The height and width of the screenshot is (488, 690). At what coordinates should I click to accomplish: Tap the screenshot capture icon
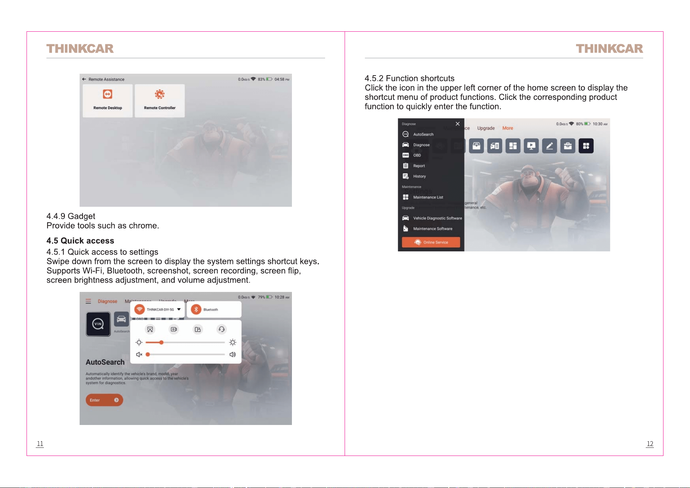coord(150,329)
